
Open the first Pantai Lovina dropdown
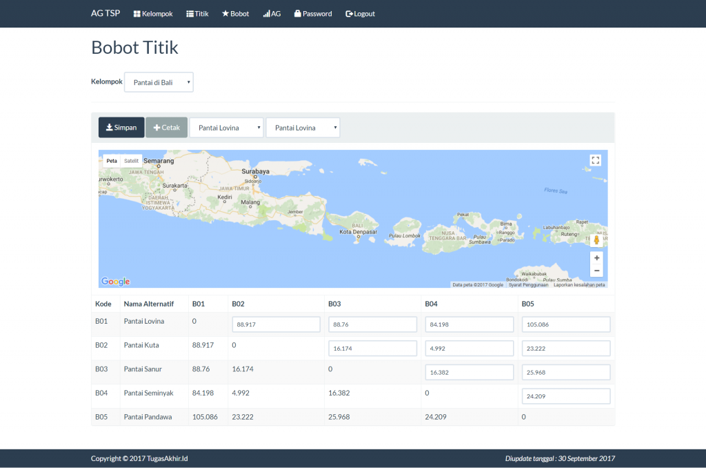pos(228,127)
